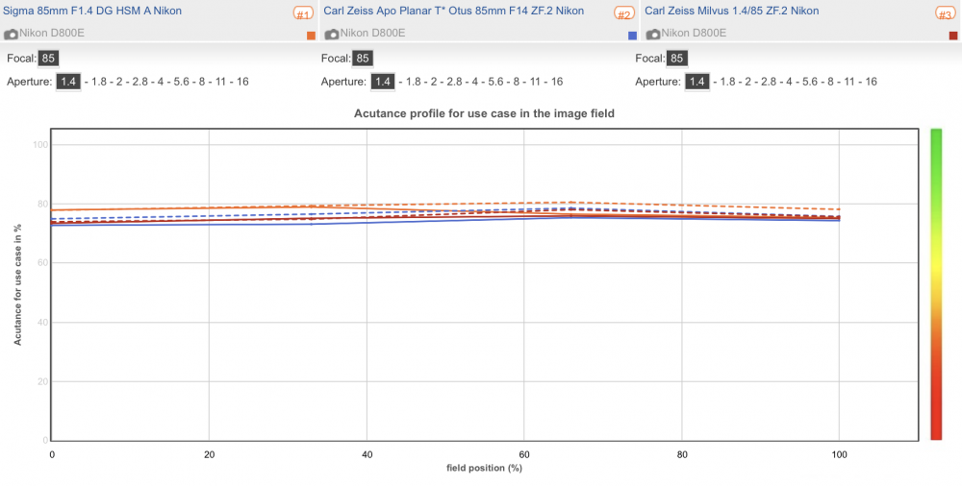Set Otus lens aperture to 8
Viewport: 962px width, 486px height.
pyautogui.click(x=516, y=82)
